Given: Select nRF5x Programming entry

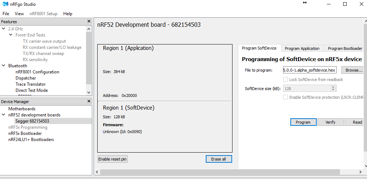Looking at the screenshot, I should tap(27, 127).
